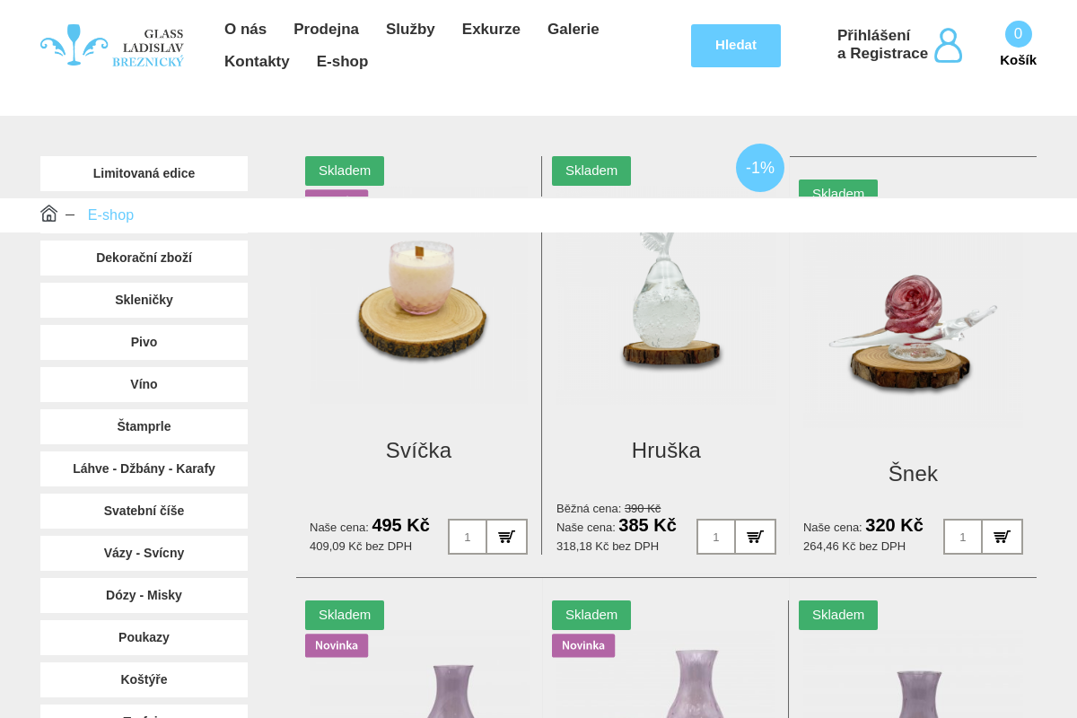Add Svíčka to cart with cart icon
Screen dimensions: 1077x718
[x=507, y=537]
